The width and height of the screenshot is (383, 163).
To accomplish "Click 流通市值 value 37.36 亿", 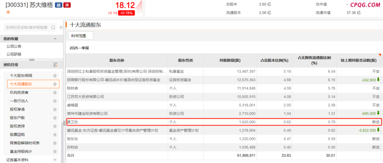I will pyautogui.click(x=354, y=13).
